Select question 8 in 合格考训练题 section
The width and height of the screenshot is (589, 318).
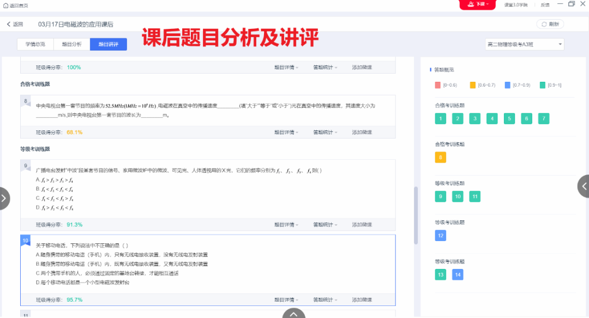[440, 157]
